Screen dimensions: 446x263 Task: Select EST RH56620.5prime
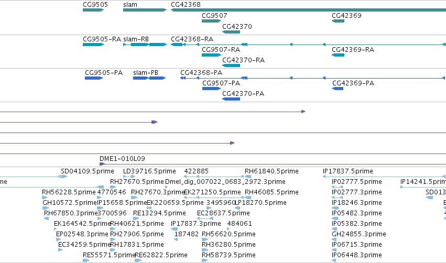229,234
